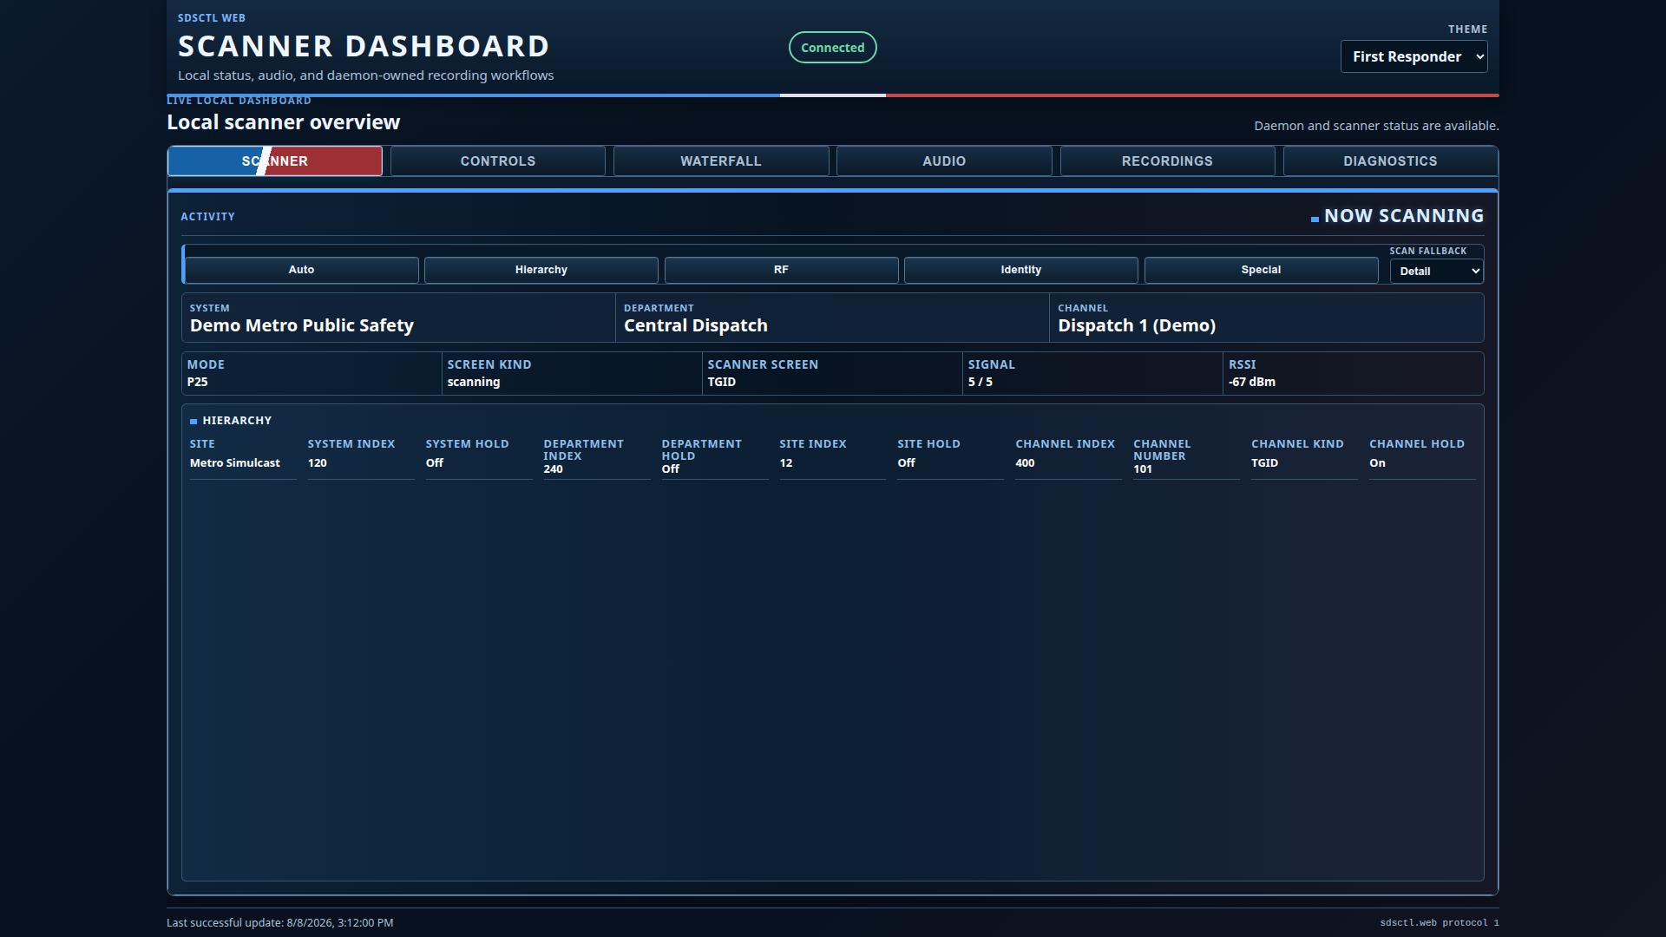
Task: Click the Hierarchy section marker square
Action: tap(193, 422)
